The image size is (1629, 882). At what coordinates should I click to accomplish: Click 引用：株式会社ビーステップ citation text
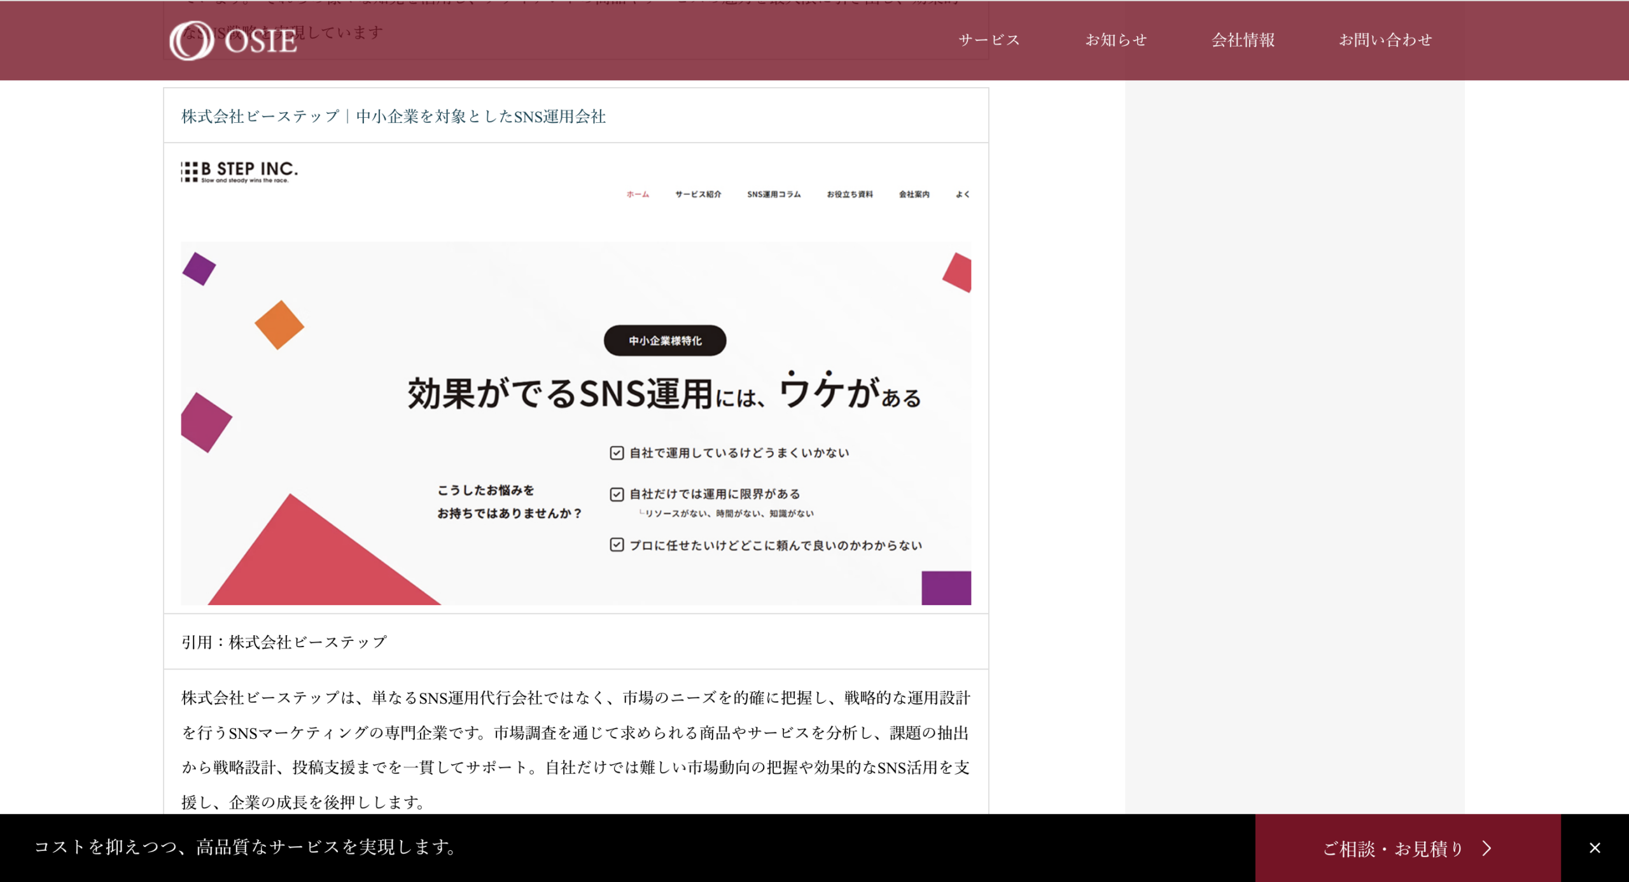coord(284,641)
